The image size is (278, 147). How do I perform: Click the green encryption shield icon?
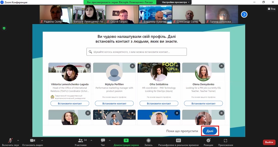pos(4,28)
